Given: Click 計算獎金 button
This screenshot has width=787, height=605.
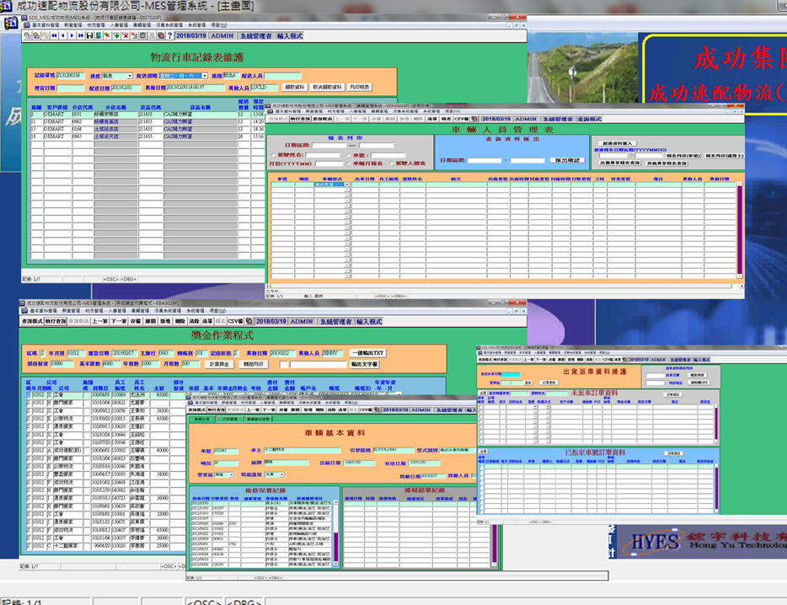Looking at the screenshot, I should click(x=219, y=364).
